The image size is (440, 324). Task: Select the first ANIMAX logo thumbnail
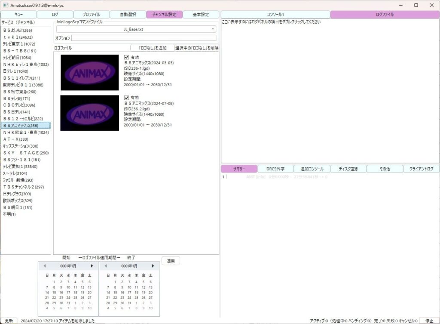coord(89,72)
